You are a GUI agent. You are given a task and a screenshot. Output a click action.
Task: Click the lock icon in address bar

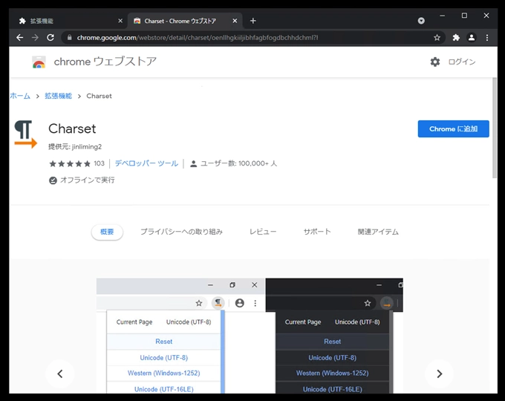69,38
